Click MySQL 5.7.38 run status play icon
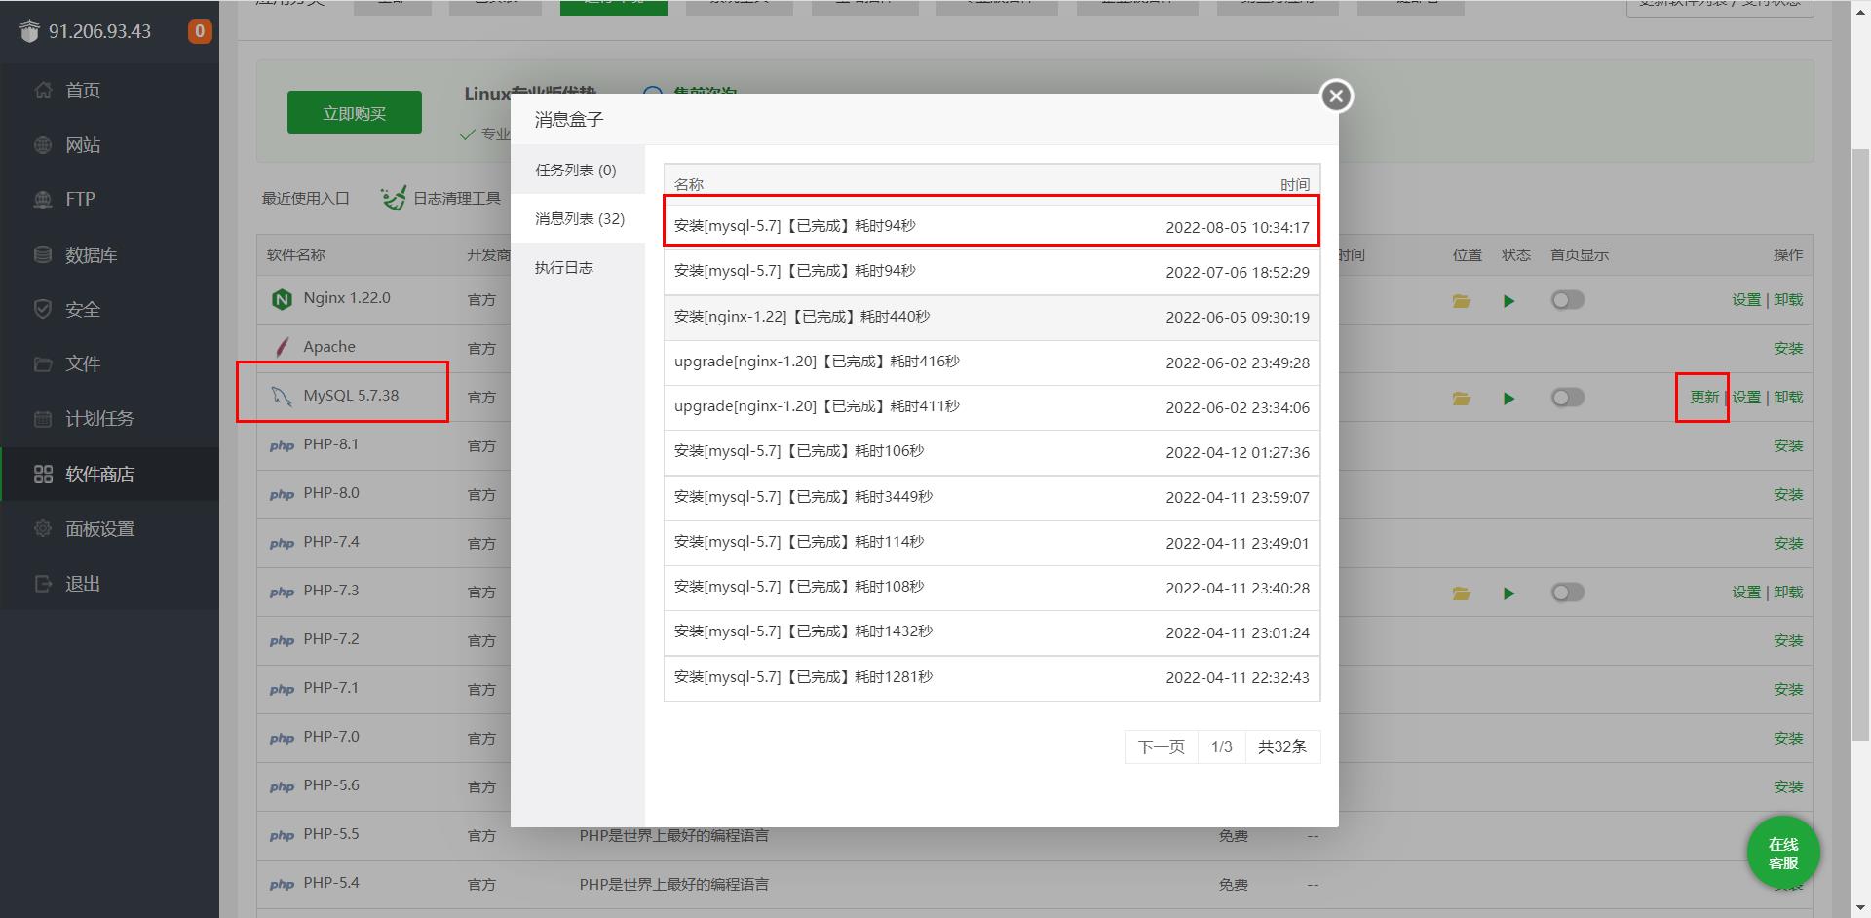 click(1508, 399)
